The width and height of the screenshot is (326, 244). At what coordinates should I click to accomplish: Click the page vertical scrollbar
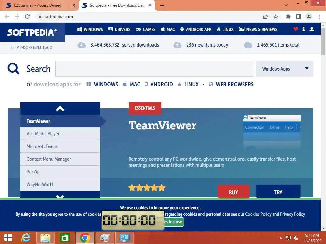point(323,42)
